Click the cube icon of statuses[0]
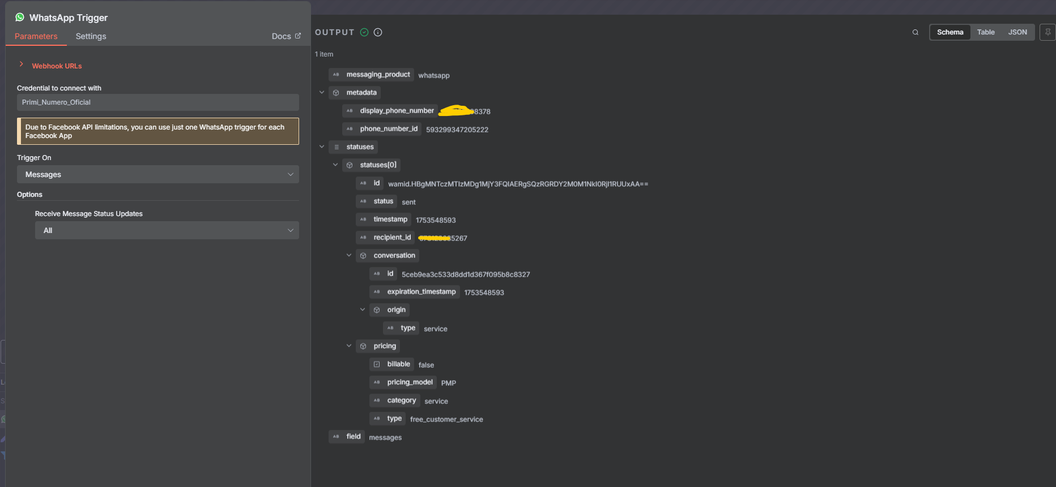1056x487 pixels. (350, 165)
